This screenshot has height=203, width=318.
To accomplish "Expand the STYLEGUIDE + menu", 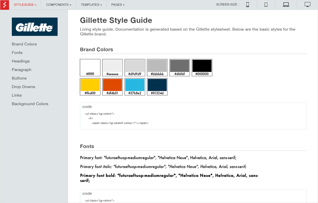I will click(x=25, y=5).
